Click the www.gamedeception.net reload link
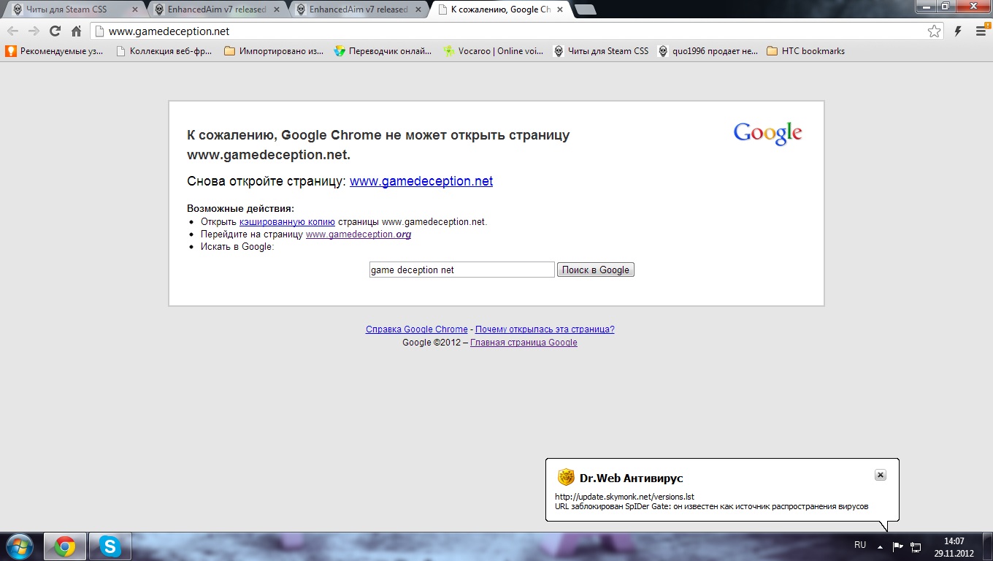 pyautogui.click(x=421, y=181)
